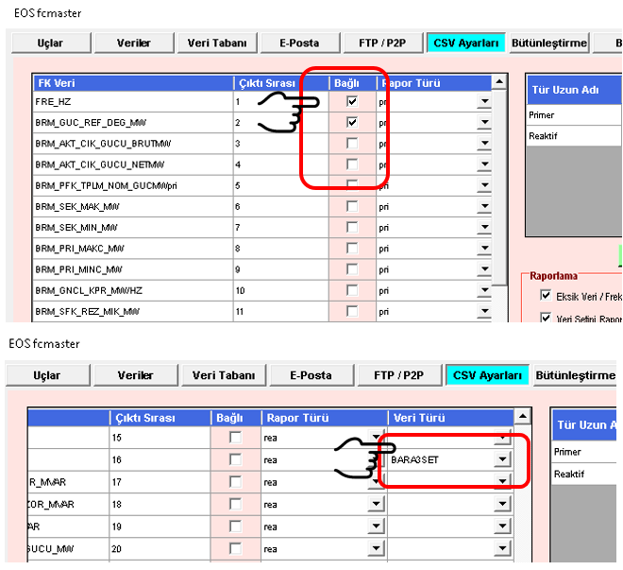Check Bağlı checkbox in row 19

coord(236,527)
